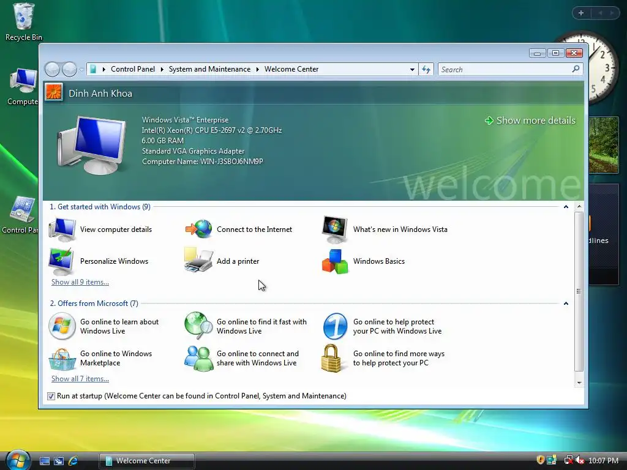Click the muted volume tray icon
Screen dimensions: 627x470
click(580, 460)
